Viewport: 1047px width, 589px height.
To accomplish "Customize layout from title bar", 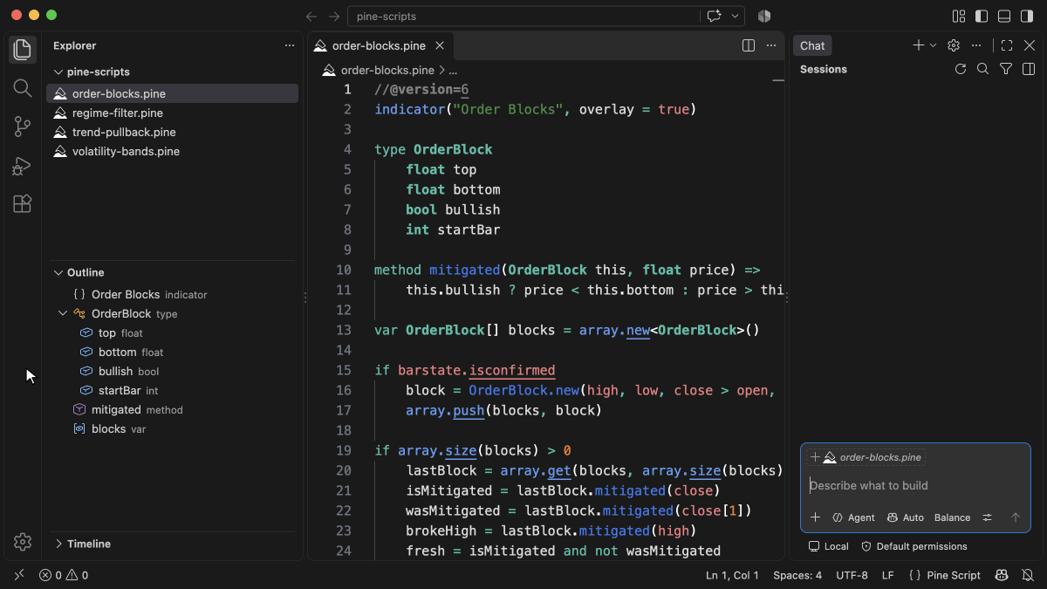I will tap(959, 16).
